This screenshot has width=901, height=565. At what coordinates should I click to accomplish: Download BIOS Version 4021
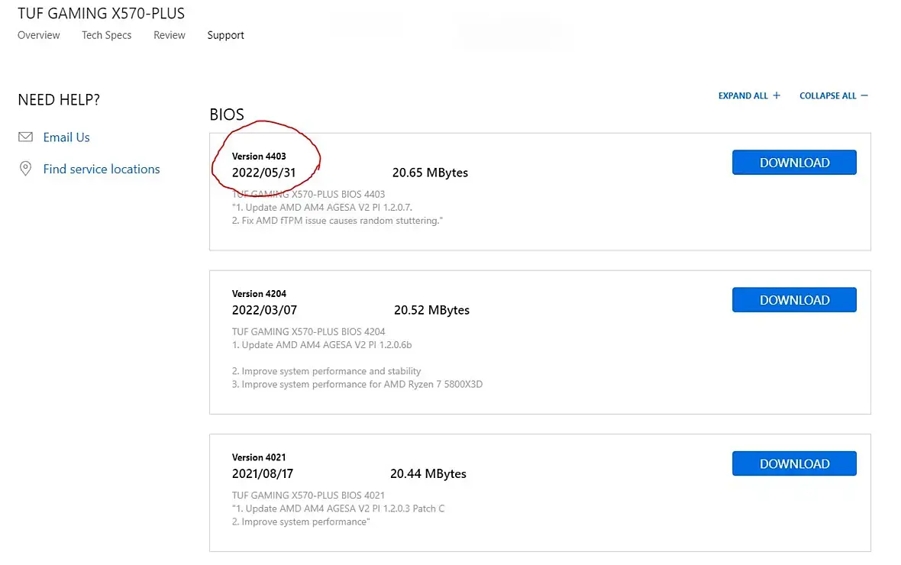794,464
